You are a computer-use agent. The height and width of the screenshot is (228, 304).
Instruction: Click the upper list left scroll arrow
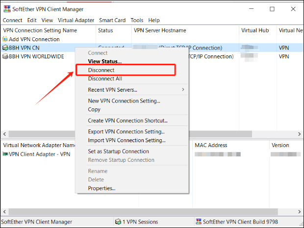[x=4, y=134]
